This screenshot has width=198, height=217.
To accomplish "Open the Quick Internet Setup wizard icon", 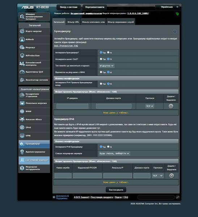I will tap(22, 17).
